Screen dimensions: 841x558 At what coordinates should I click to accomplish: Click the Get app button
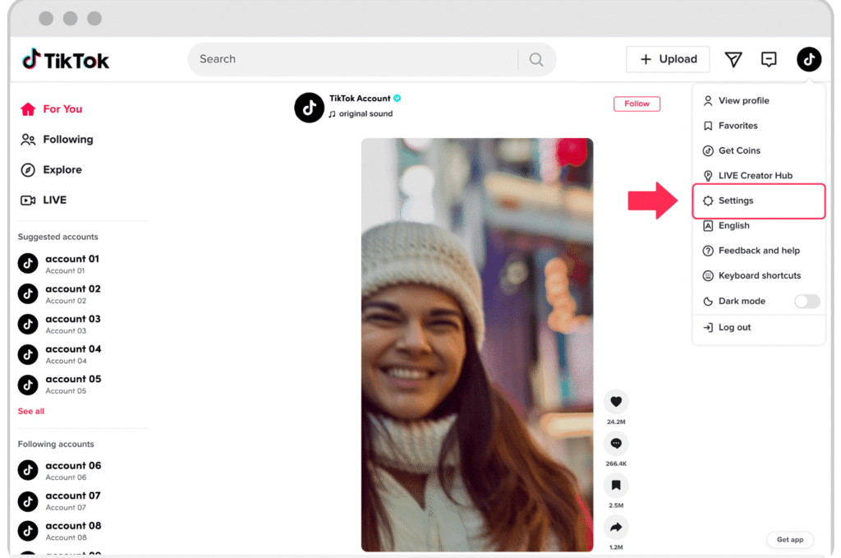click(790, 539)
